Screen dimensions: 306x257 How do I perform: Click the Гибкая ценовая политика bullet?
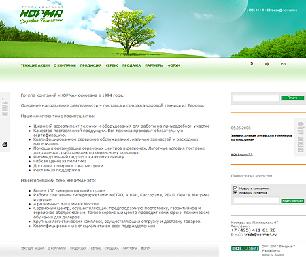pos(60,161)
